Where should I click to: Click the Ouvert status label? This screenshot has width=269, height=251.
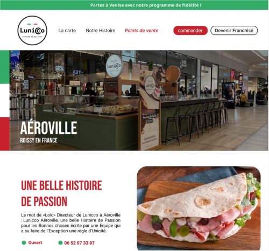(x=35, y=242)
